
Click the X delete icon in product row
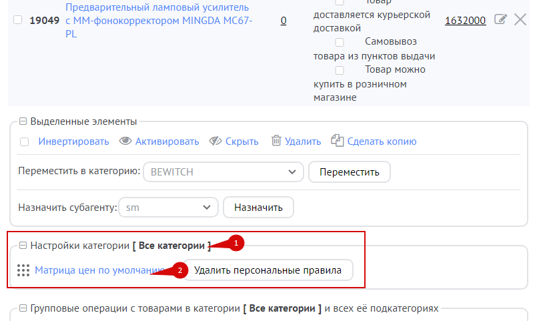click(x=520, y=20)
